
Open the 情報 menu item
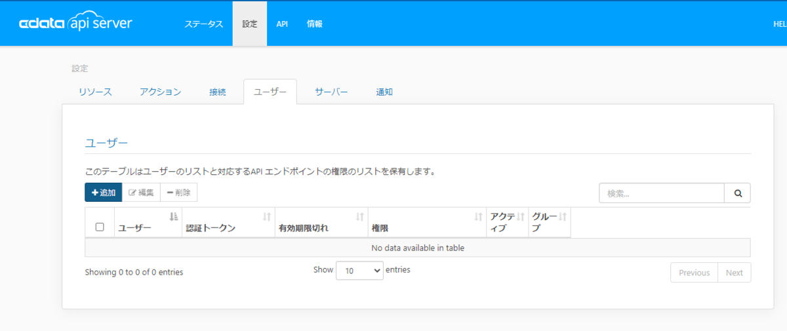[x=315, y=24]
